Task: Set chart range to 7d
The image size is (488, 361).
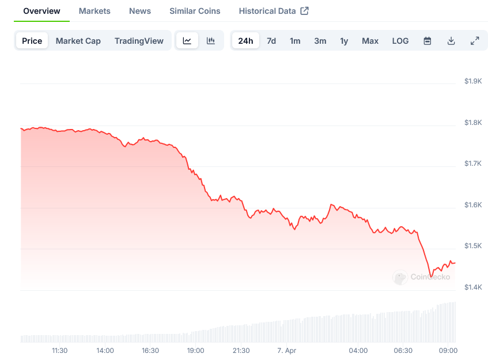Action: pos(271,41)
